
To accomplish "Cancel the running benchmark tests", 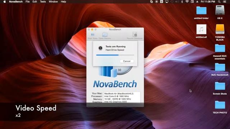I will [127, 61].
